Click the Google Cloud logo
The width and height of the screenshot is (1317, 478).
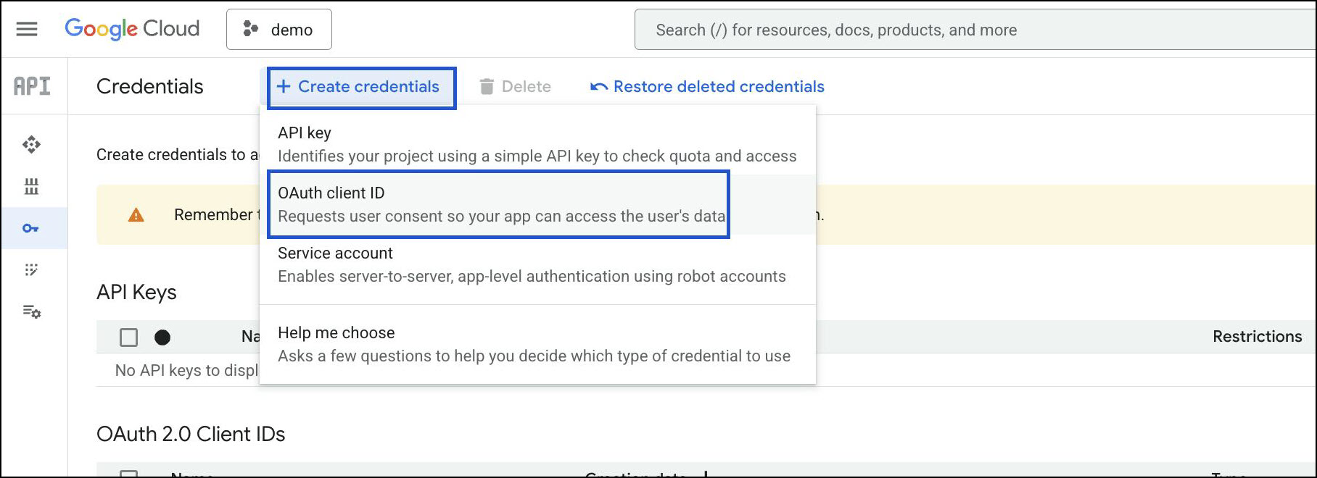click(x=132, y=29)
